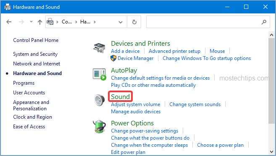
Task: Change Windows To Go startup options
Action: [x=207, y=58]
